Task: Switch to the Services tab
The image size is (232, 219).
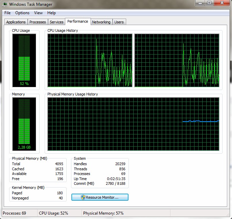Action: 56,22
